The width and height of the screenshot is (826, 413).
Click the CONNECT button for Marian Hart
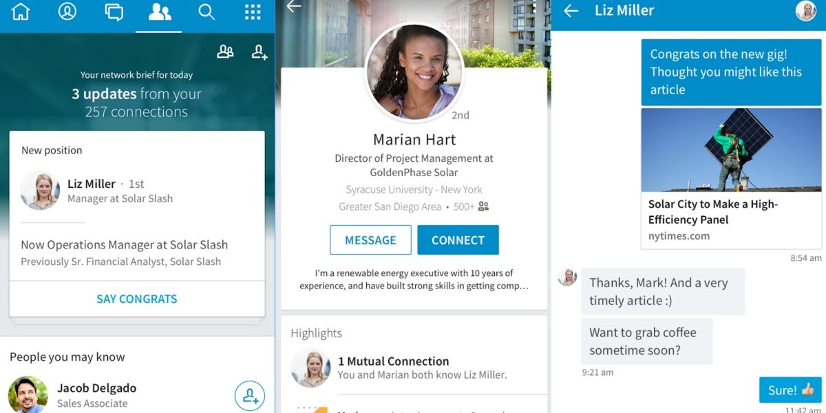[x=458, y=240]
